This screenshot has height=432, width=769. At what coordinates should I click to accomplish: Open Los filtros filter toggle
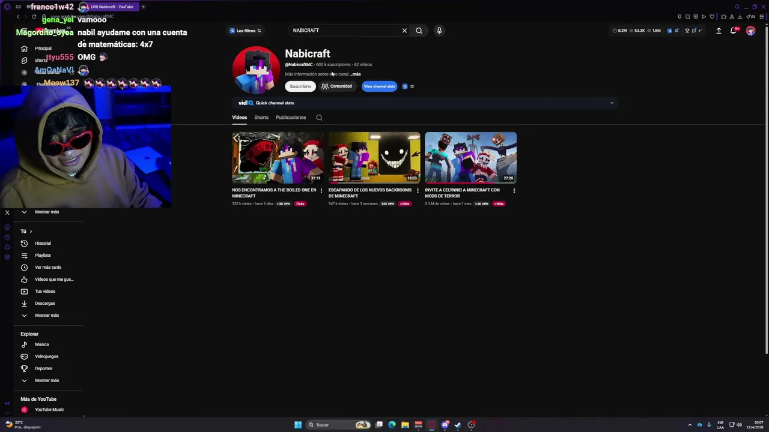[x=245, y=31]
